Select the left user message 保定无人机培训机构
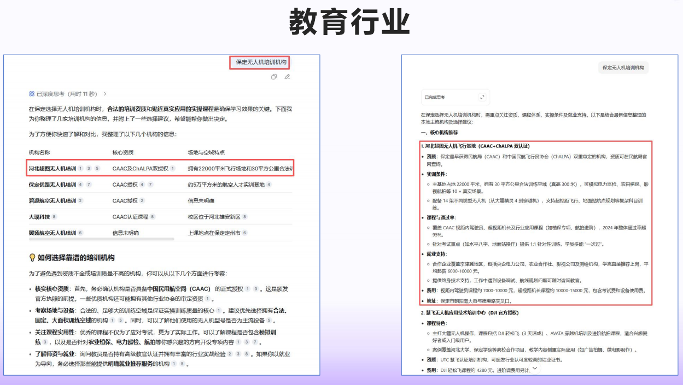 [261, 62]
